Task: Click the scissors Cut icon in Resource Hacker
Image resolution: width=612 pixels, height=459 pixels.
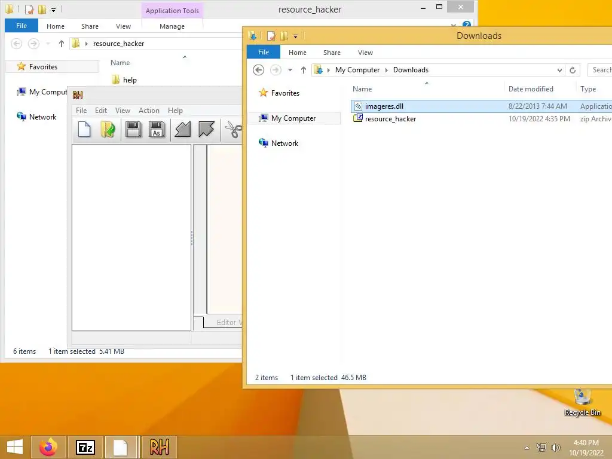Action: click(234, 130)
